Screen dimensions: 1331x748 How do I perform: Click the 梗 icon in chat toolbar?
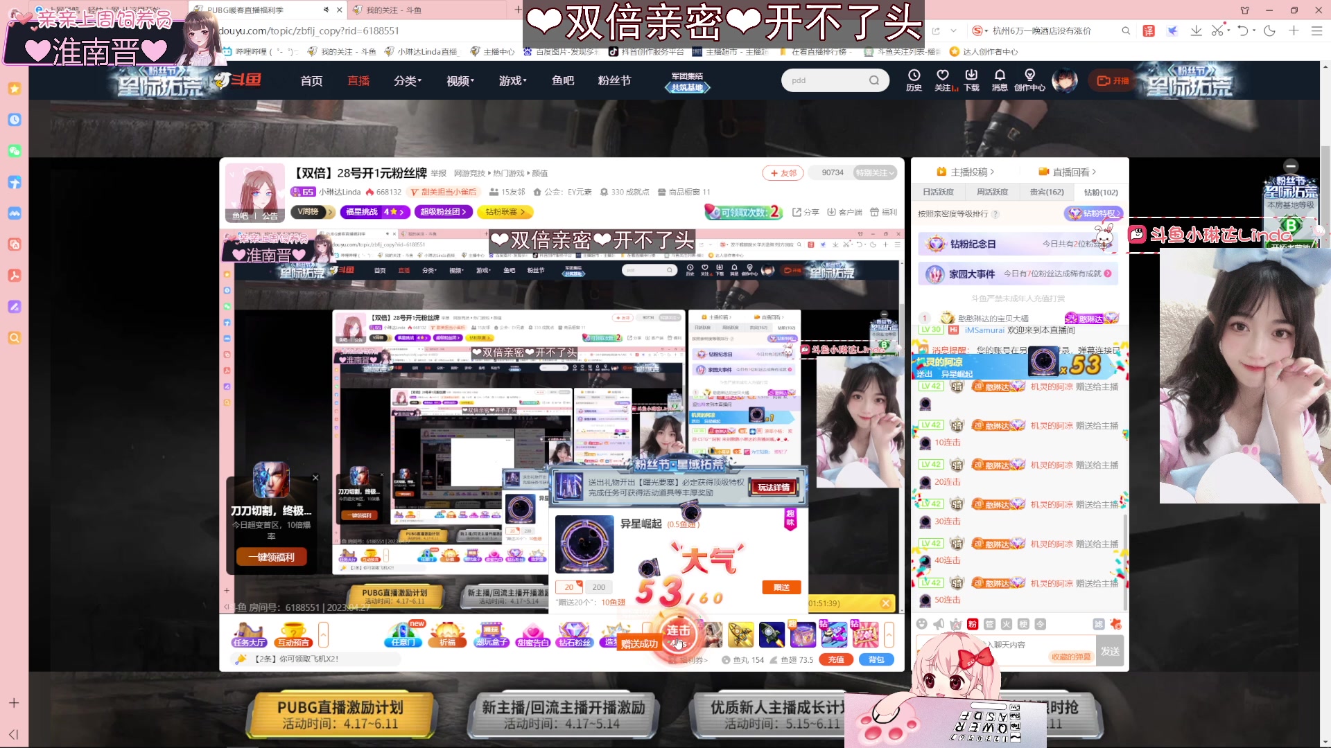click(1023, 624)
